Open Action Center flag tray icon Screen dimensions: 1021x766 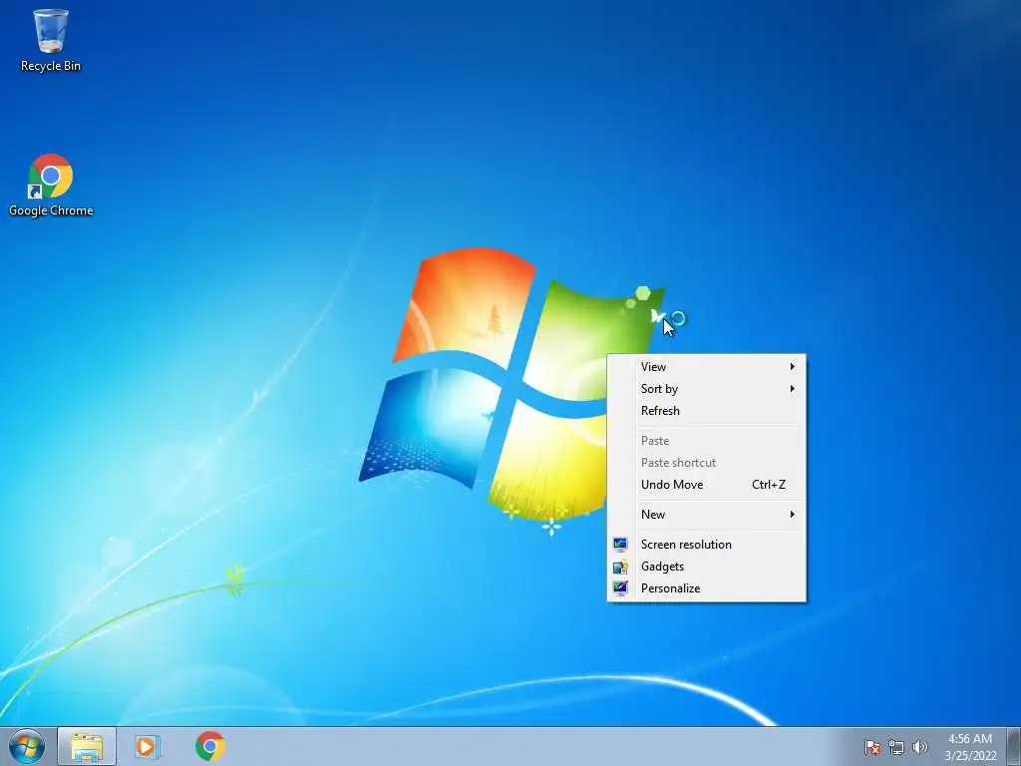pos(871,747)
